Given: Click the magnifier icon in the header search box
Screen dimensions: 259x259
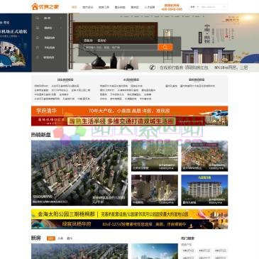Looking at the screenshot, I should coord(224,7).
